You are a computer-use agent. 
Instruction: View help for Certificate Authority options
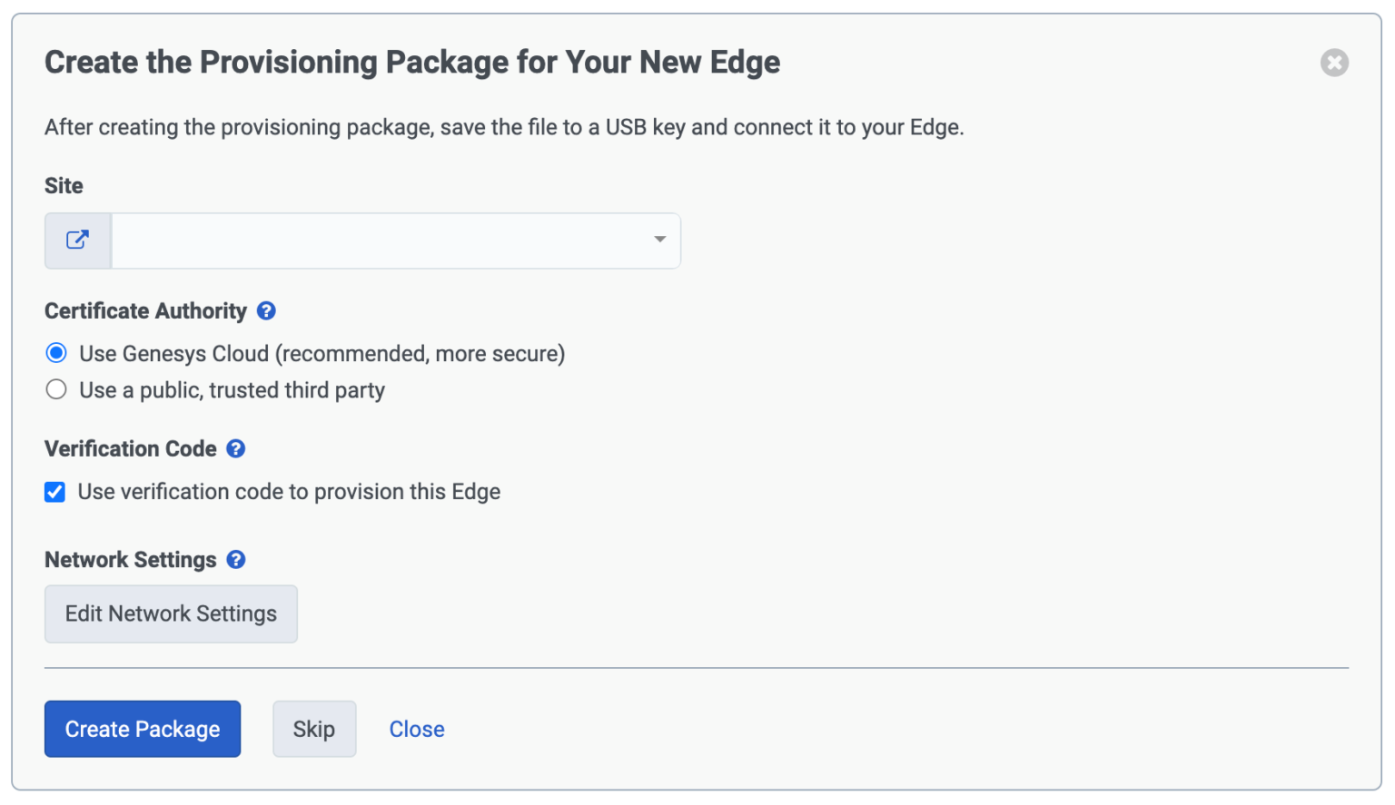click(x=266, y=310)
